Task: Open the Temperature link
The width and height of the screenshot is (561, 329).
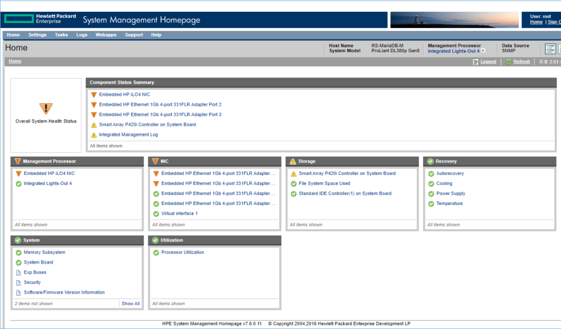Action: click(449, 203)
